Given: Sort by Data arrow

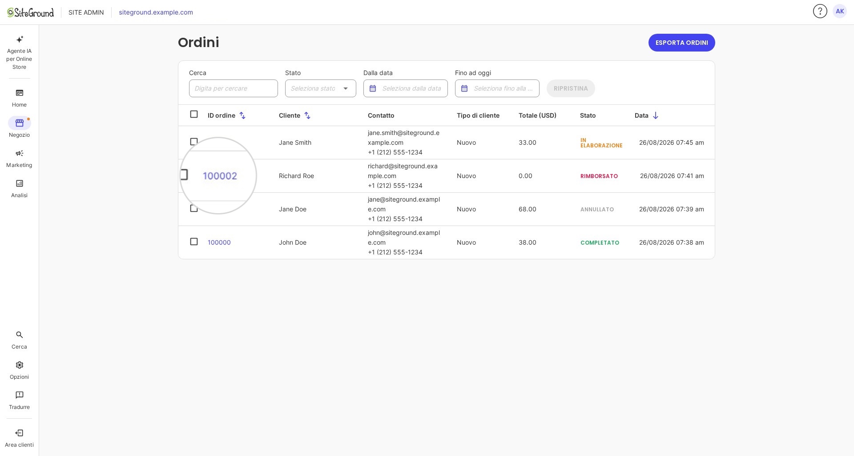Looking at the screenshot, I should (655, 115).
